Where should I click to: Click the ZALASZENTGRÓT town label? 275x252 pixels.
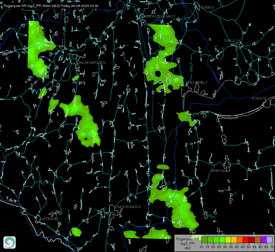(x=160, y=17)
